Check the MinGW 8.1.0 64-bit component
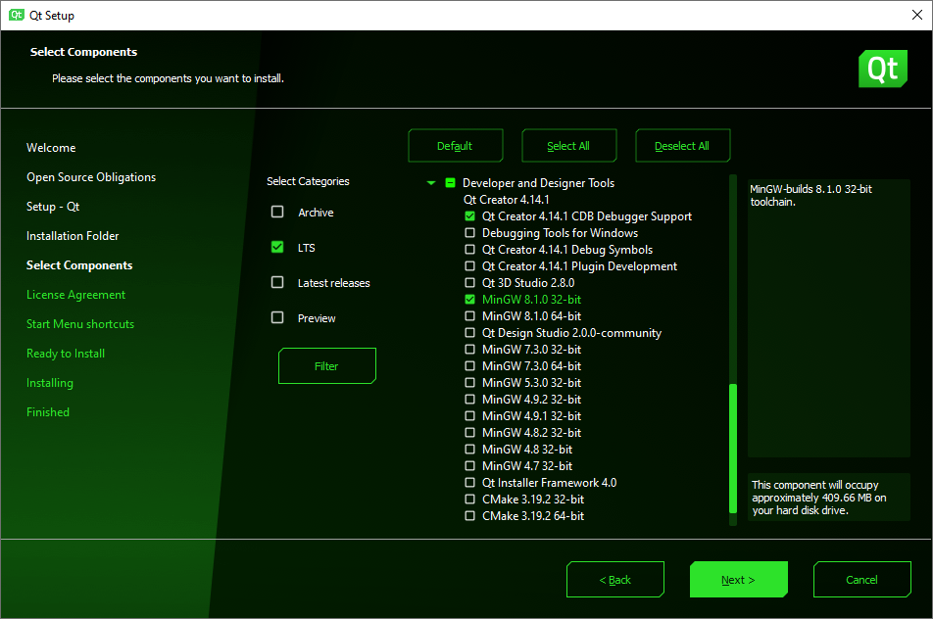The width and height of the screenshot is (933, 619). pyautogui.click(x=470, y=315)
